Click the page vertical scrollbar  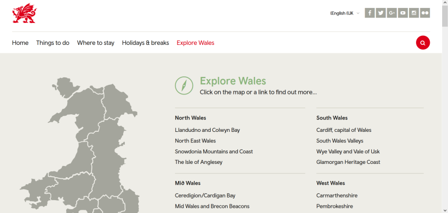coord(445,106)
